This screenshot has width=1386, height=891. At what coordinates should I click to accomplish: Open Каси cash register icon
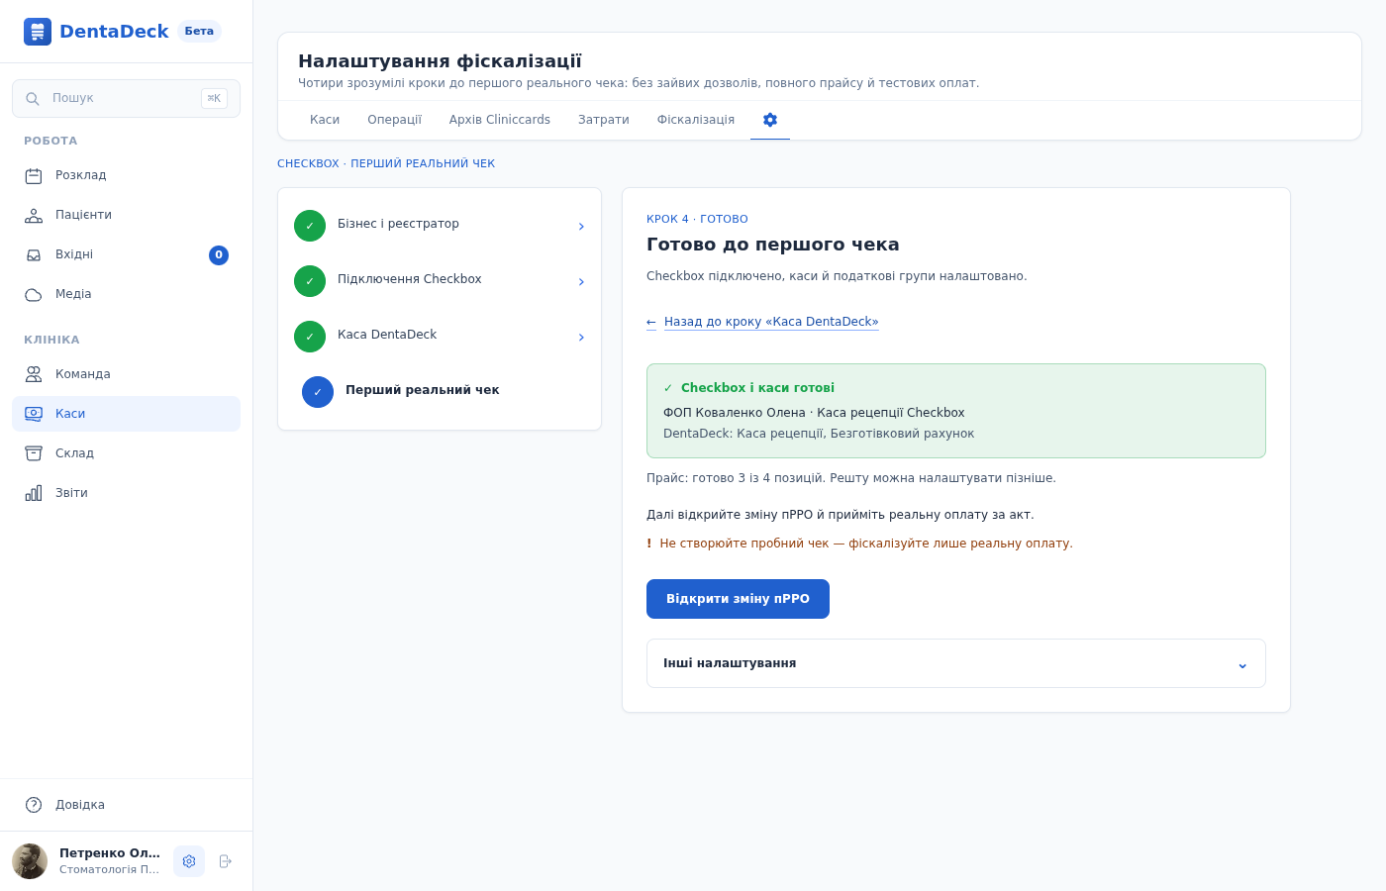(34, 414)
